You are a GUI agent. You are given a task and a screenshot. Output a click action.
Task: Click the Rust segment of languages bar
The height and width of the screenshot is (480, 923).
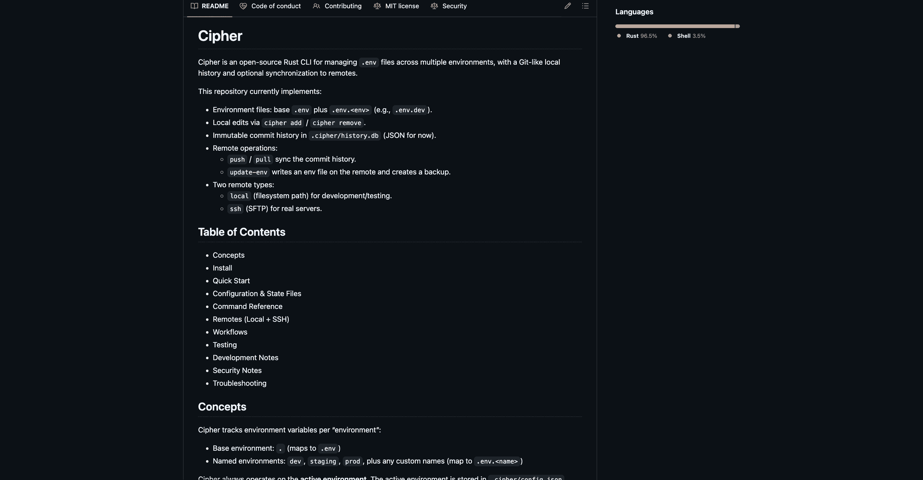coord(674,26)
